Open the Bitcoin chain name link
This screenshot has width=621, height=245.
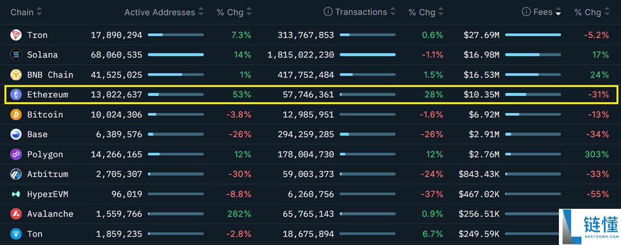point(45,115)
